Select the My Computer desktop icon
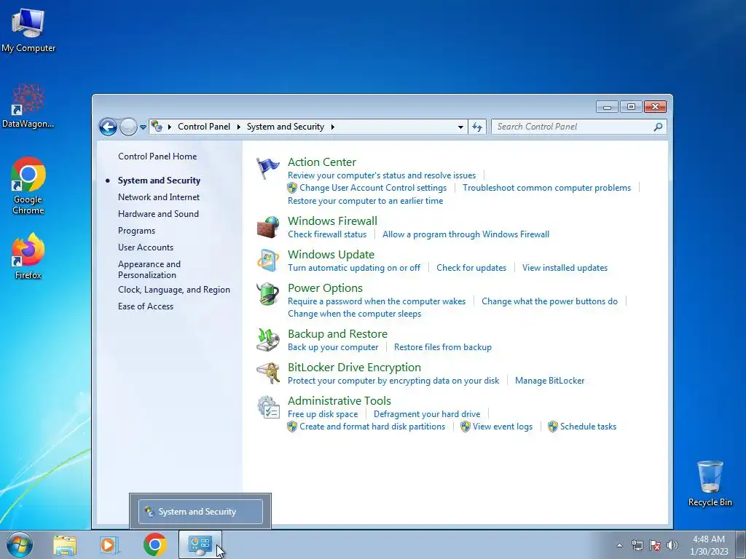This screenshot has width=746, height=559. pyautogui.click(x=28, y=29)
